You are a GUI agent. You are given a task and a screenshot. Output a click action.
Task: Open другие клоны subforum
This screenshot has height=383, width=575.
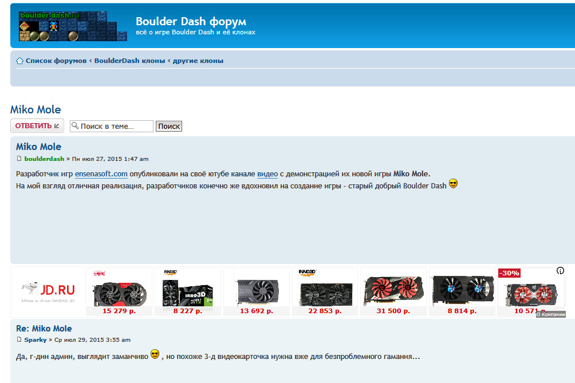[x=198, y=61]
